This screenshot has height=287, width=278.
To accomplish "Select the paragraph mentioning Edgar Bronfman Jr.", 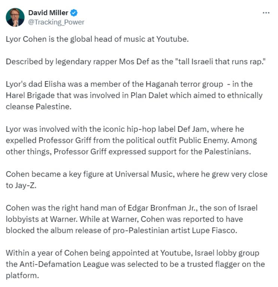I will pos(132,219).
